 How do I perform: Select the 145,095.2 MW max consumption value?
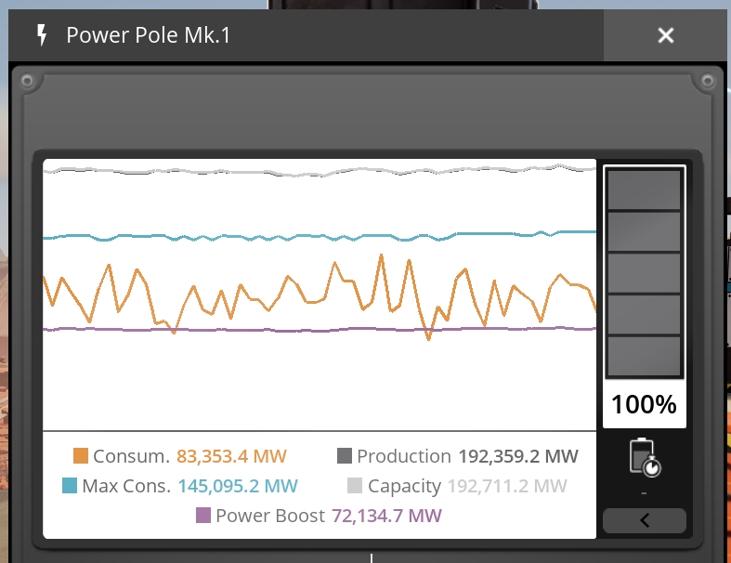[x=237, y=486]
